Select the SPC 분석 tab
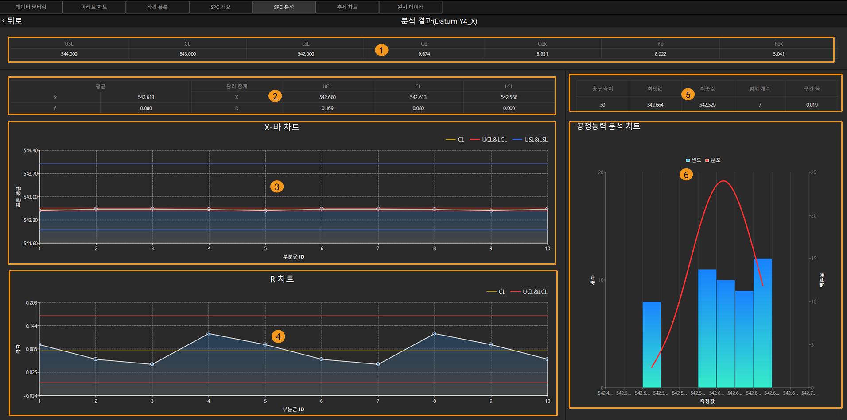The width and height of the screenshot is (847, 420). (x=284, y=7)
